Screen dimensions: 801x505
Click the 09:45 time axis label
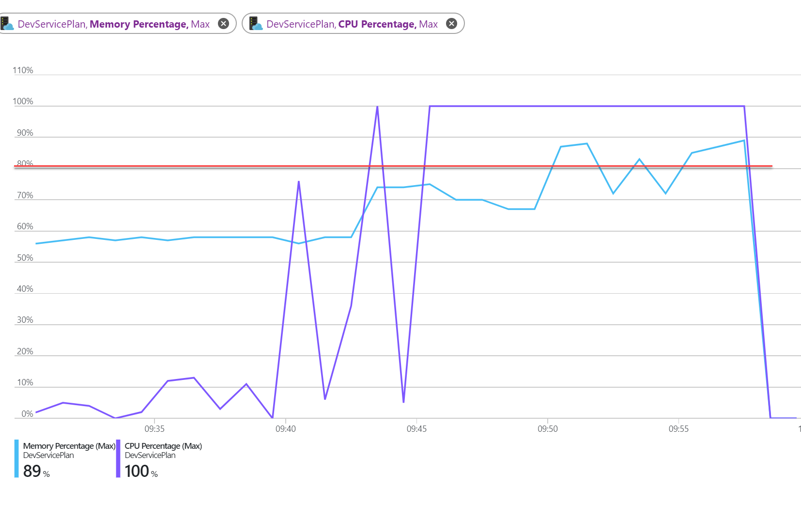click(x=416, y=429)
